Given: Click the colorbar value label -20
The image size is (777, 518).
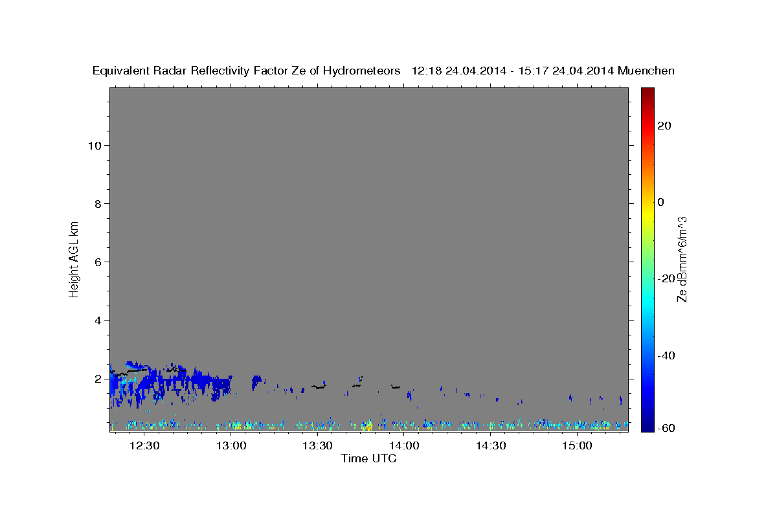Looking at the screenshot, I should click(x=666, y=278).
